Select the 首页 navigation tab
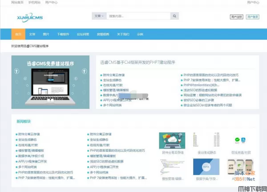The width and height of the screenshot is (267, 192). tap(18, 34)
